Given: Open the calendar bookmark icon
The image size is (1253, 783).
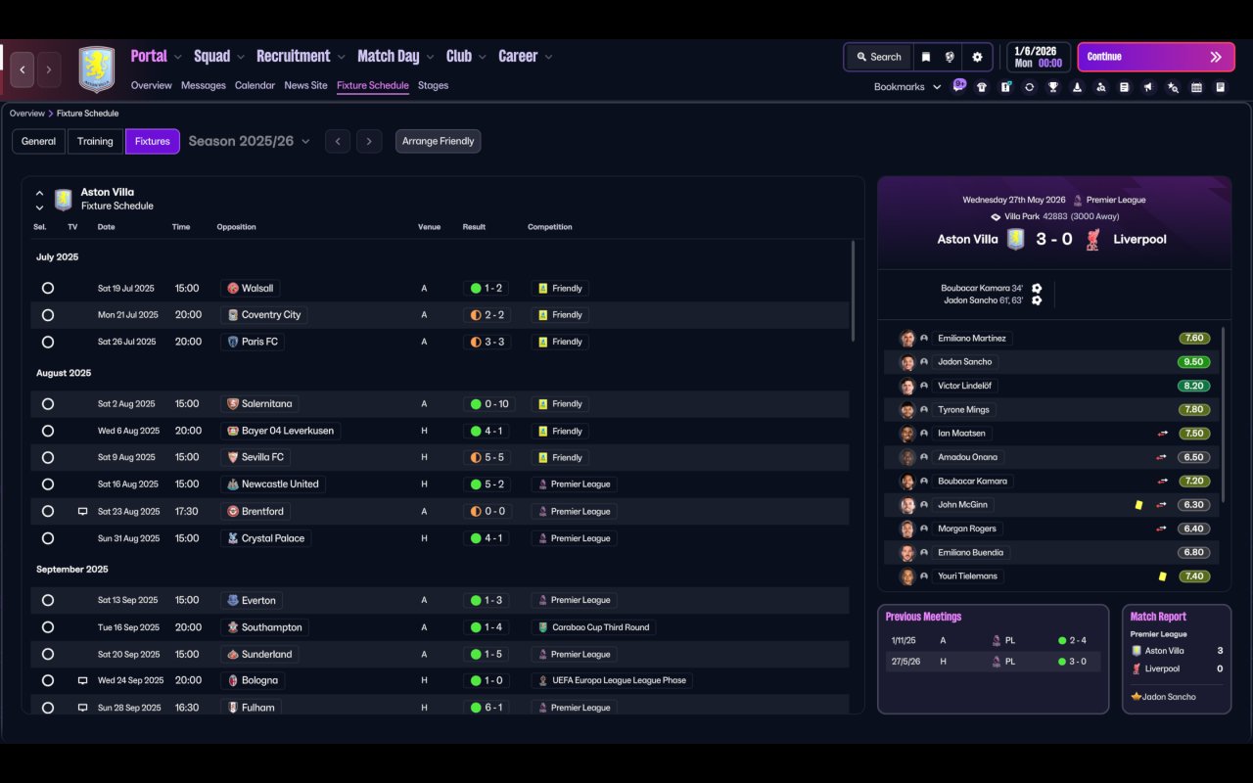Looking at the screenshot, I should click(1196, 87).
